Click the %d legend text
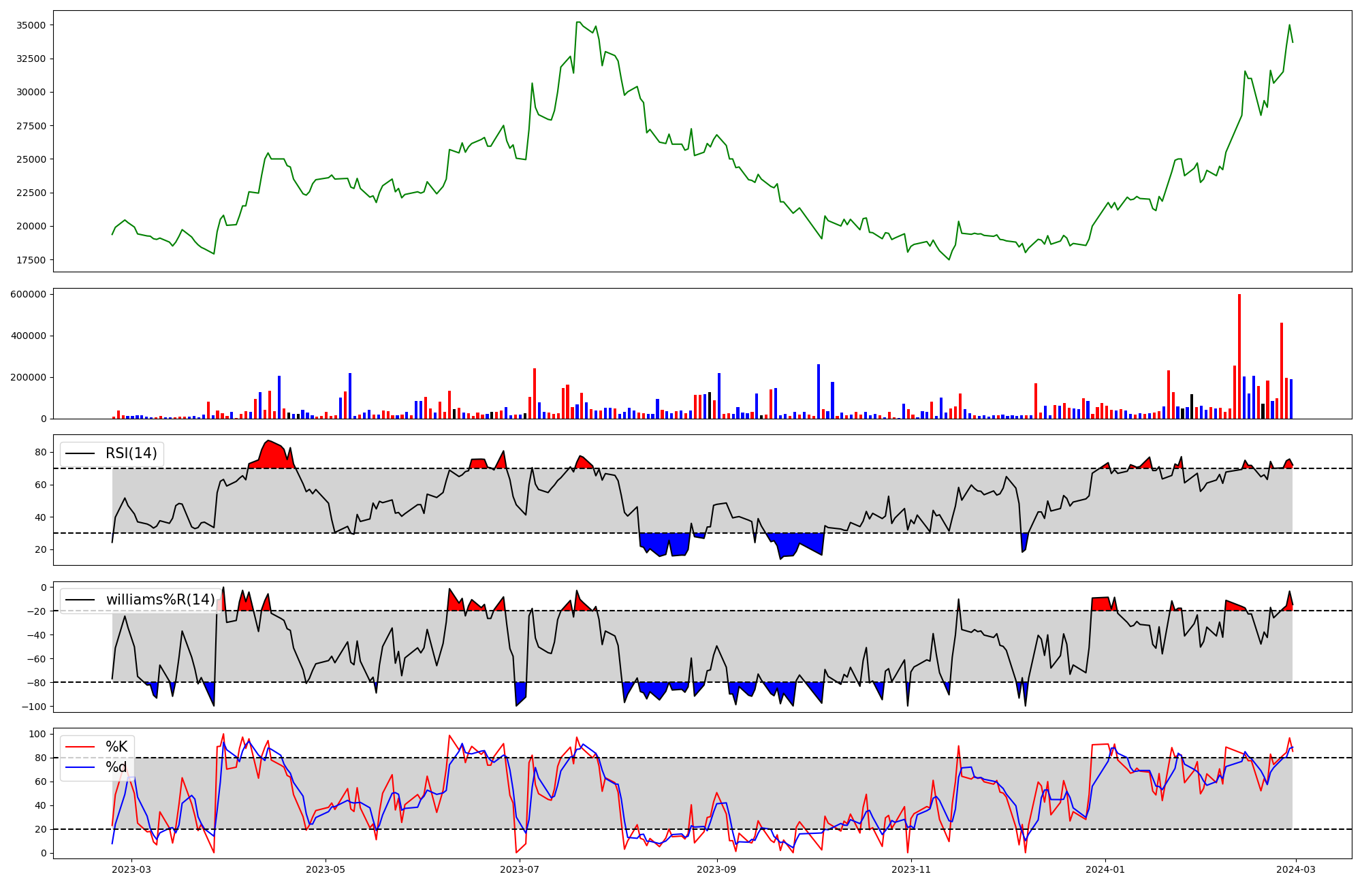 coord(116,768)
